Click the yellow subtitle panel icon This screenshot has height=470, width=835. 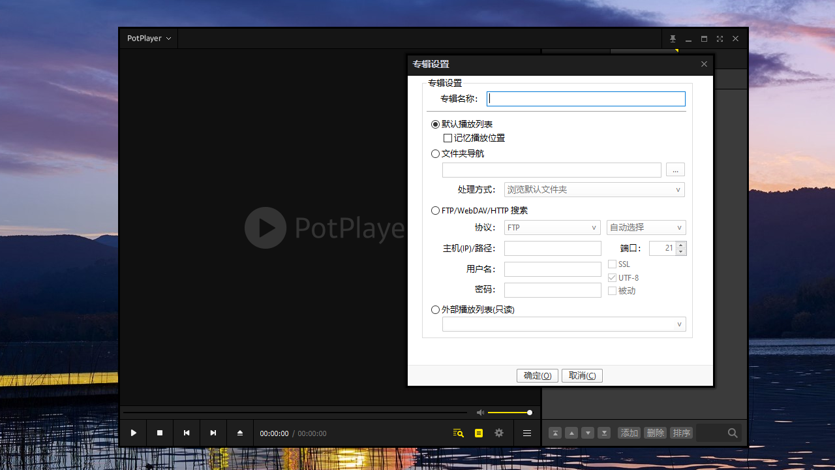[x=478, y=433]
